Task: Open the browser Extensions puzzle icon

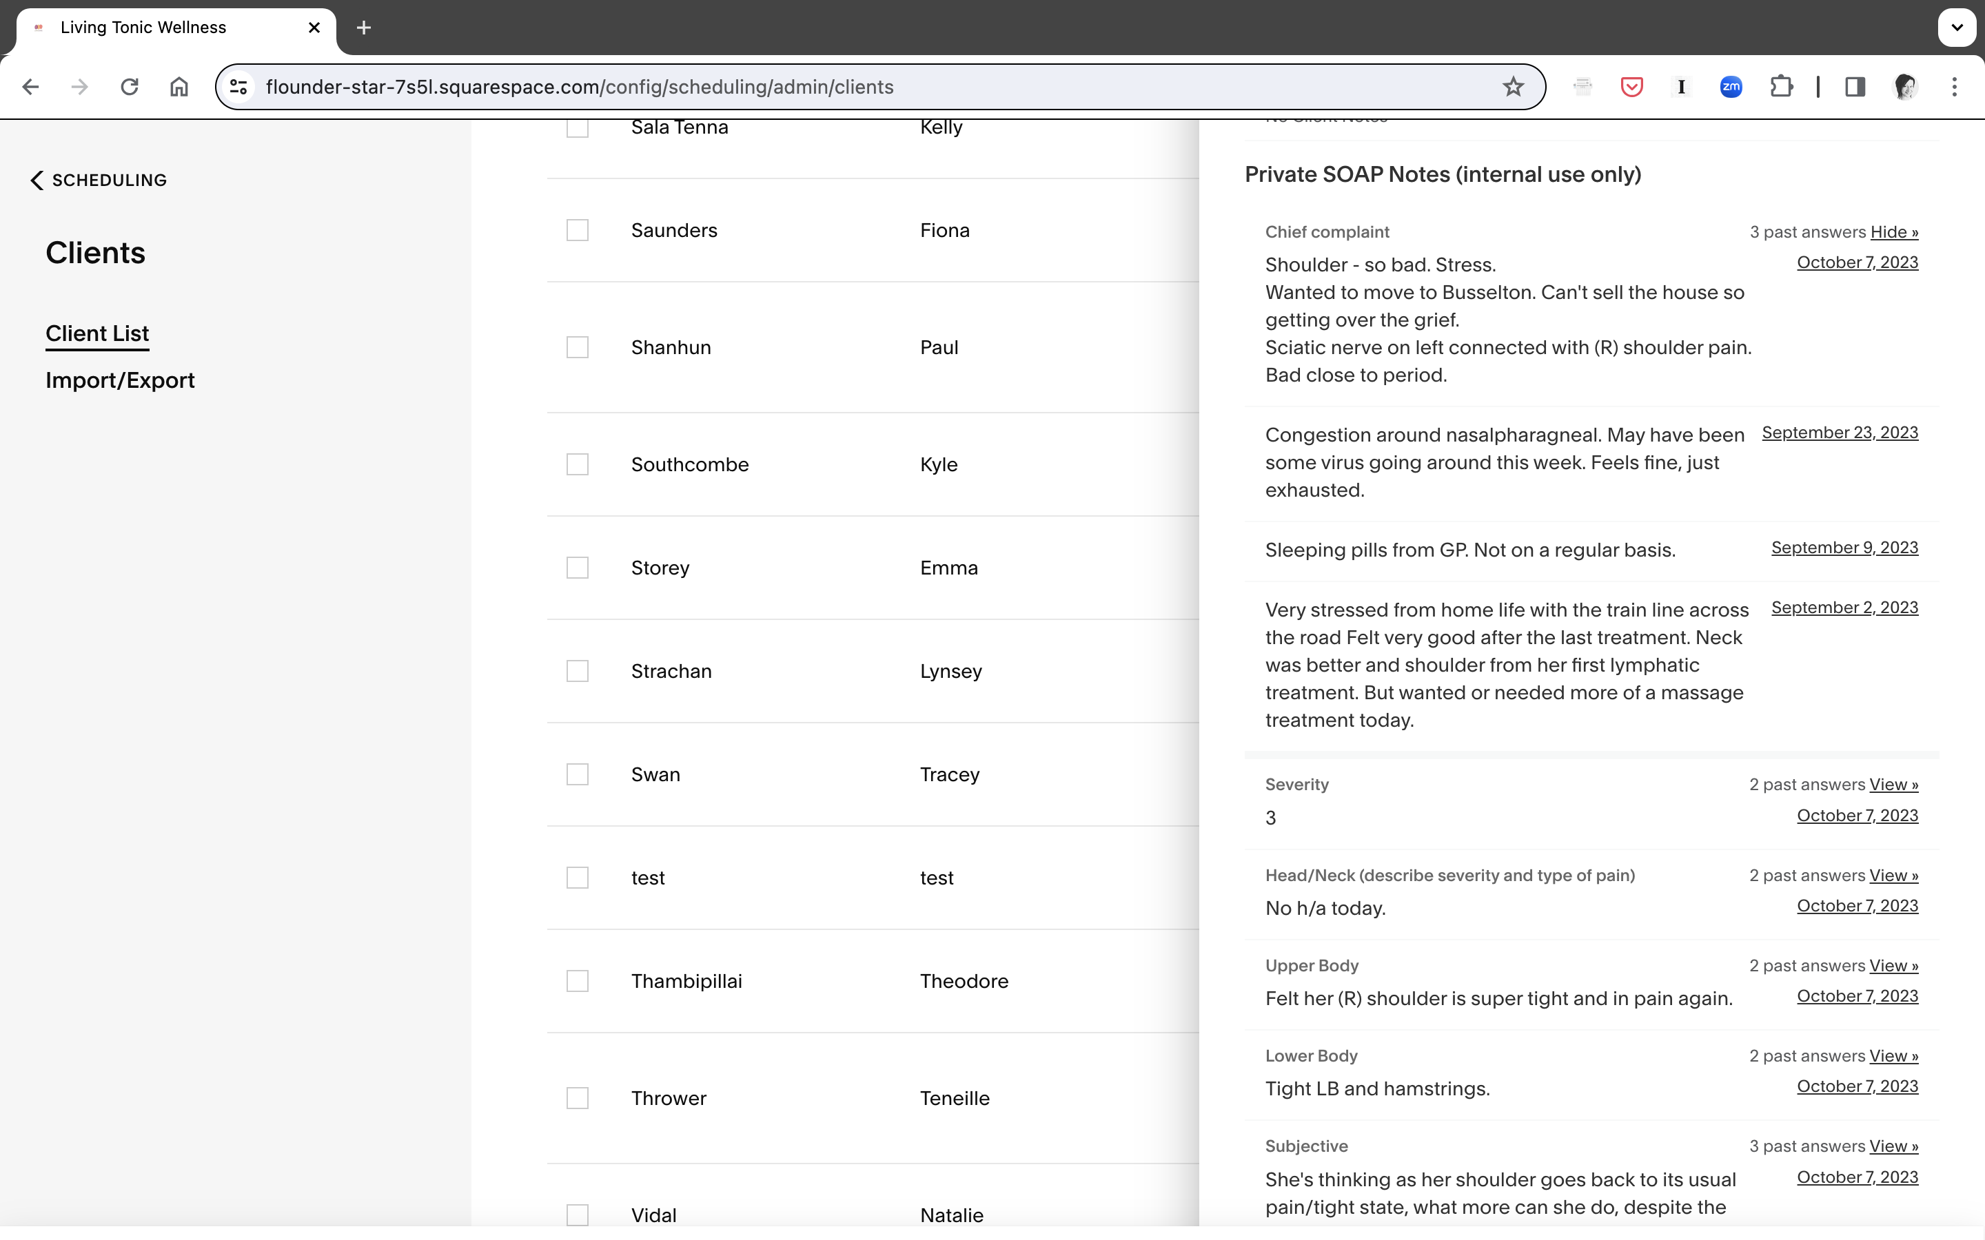Action: coord(1781,87)
